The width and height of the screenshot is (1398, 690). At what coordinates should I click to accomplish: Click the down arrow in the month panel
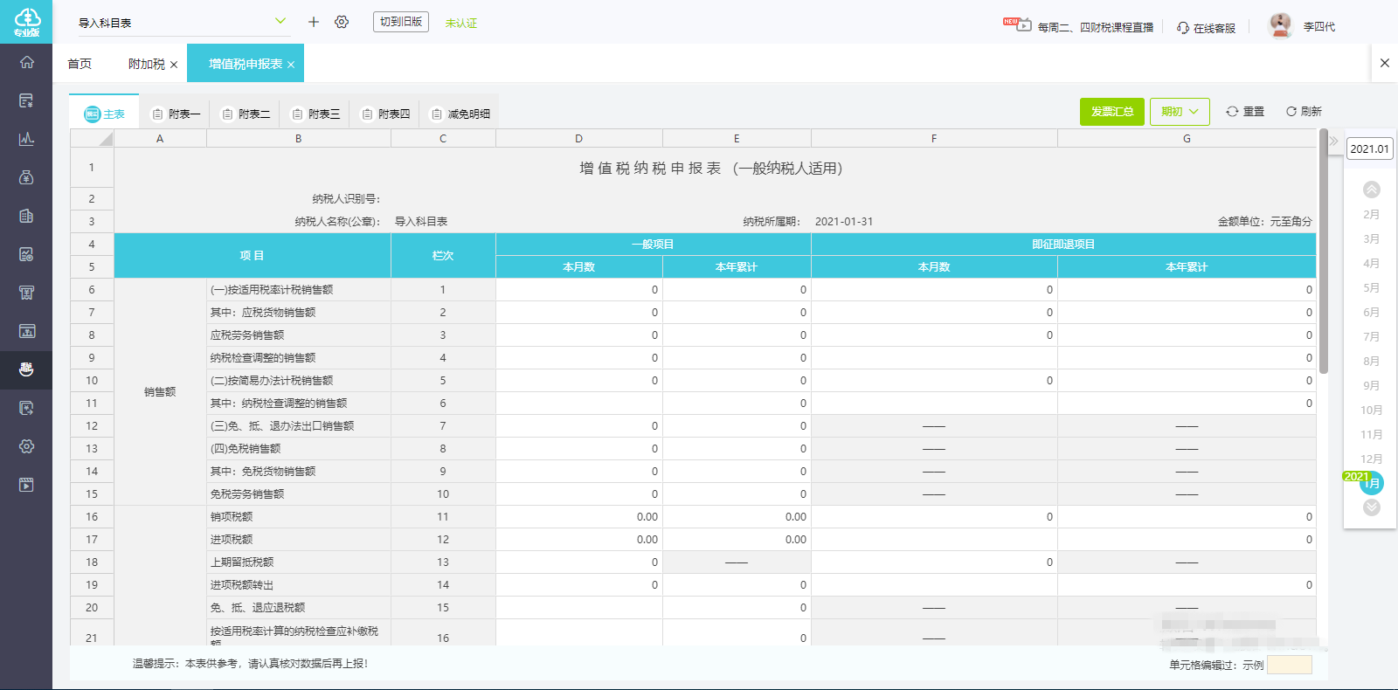pos(1372,507)
